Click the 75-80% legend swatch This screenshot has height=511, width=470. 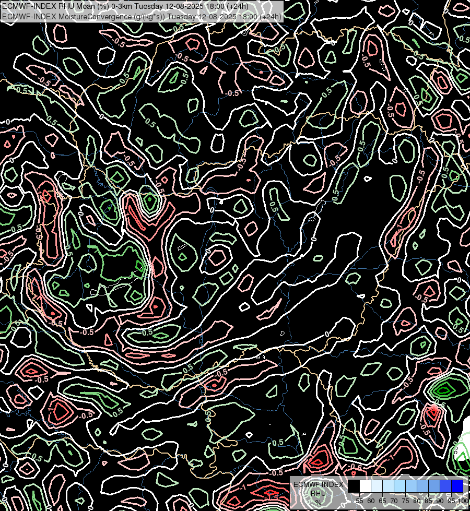[x=411, y=486]
